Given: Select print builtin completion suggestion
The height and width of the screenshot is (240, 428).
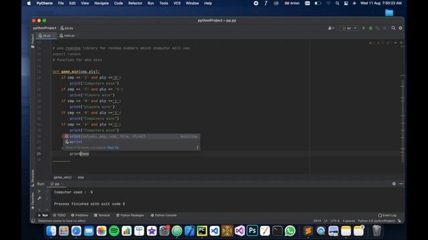Looking at the screenshot, I should pos(132,136).
